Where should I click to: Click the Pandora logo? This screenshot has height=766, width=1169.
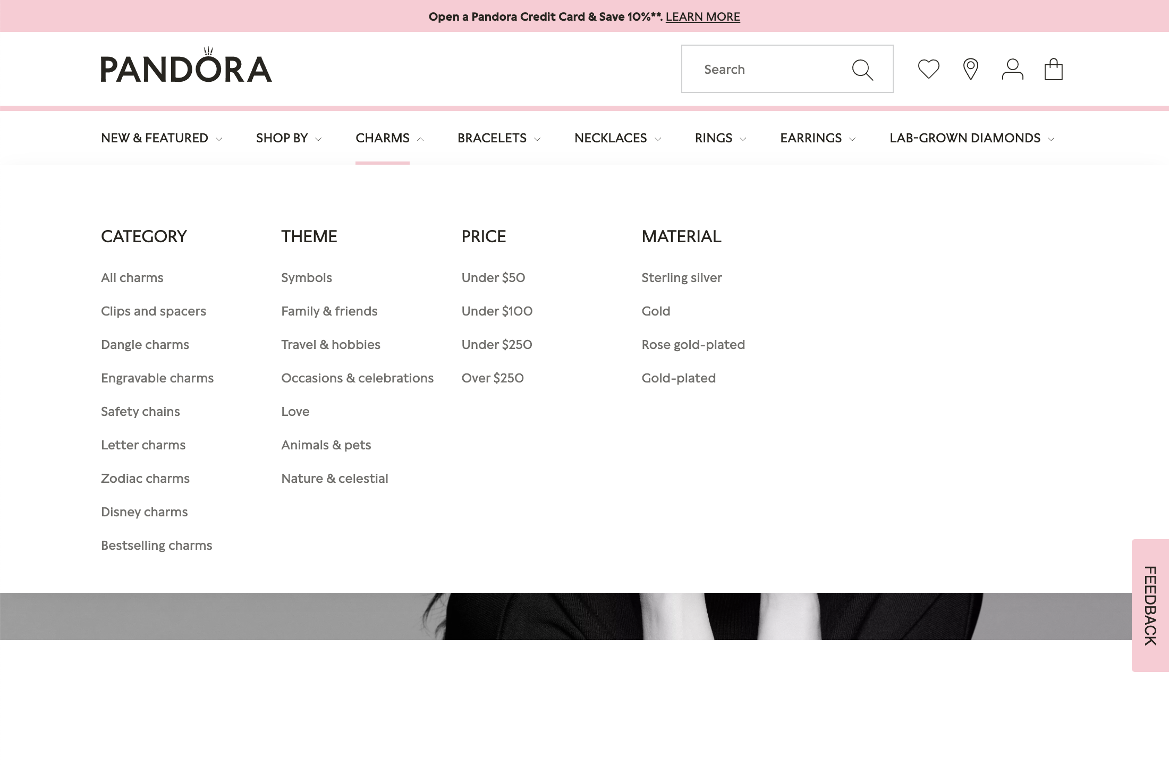coord(185,66)
